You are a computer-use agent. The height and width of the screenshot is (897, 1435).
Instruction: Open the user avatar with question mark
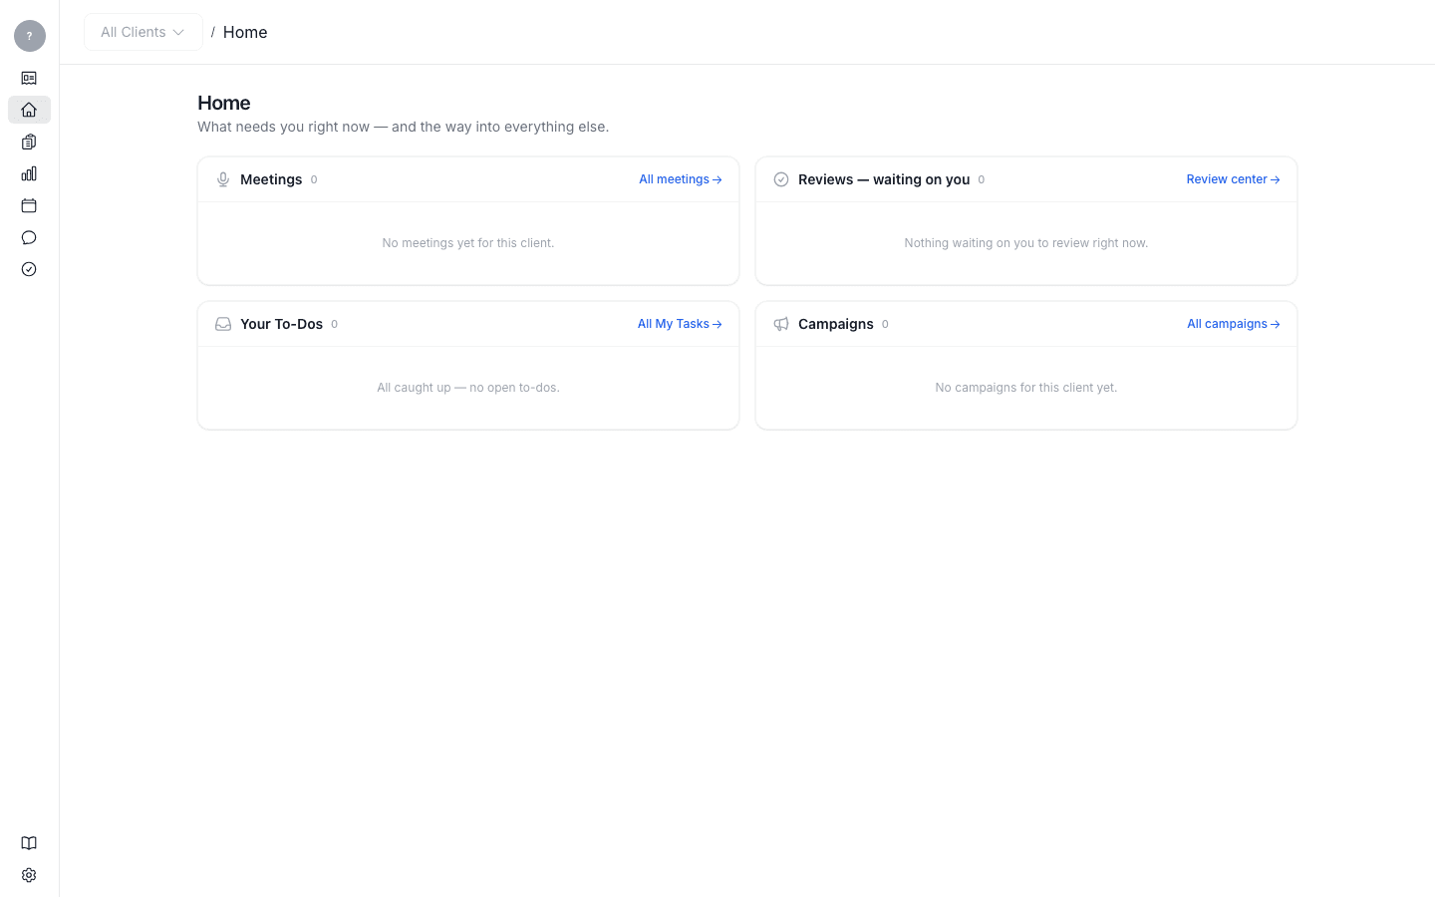(x=29, y=36)
